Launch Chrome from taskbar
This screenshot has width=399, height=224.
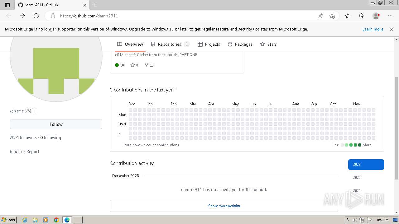(x=56, y=220)
